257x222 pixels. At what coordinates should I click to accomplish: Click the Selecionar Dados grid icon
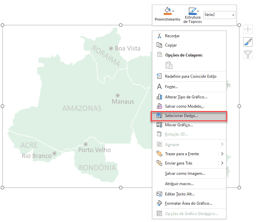[159, 116]
